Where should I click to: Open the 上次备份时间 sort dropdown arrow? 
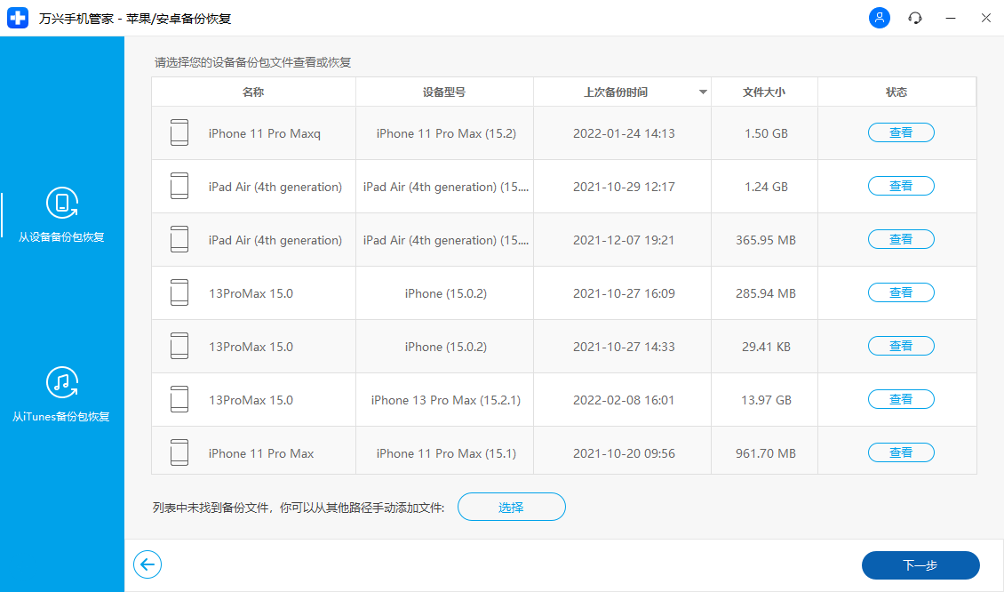coord(703,92)
